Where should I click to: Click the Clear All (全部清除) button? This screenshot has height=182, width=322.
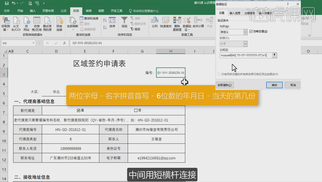click(x=224, y=85)
